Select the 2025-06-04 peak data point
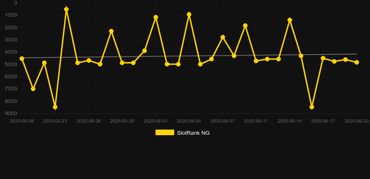The image size is (370, 179). tap(189, 14)
